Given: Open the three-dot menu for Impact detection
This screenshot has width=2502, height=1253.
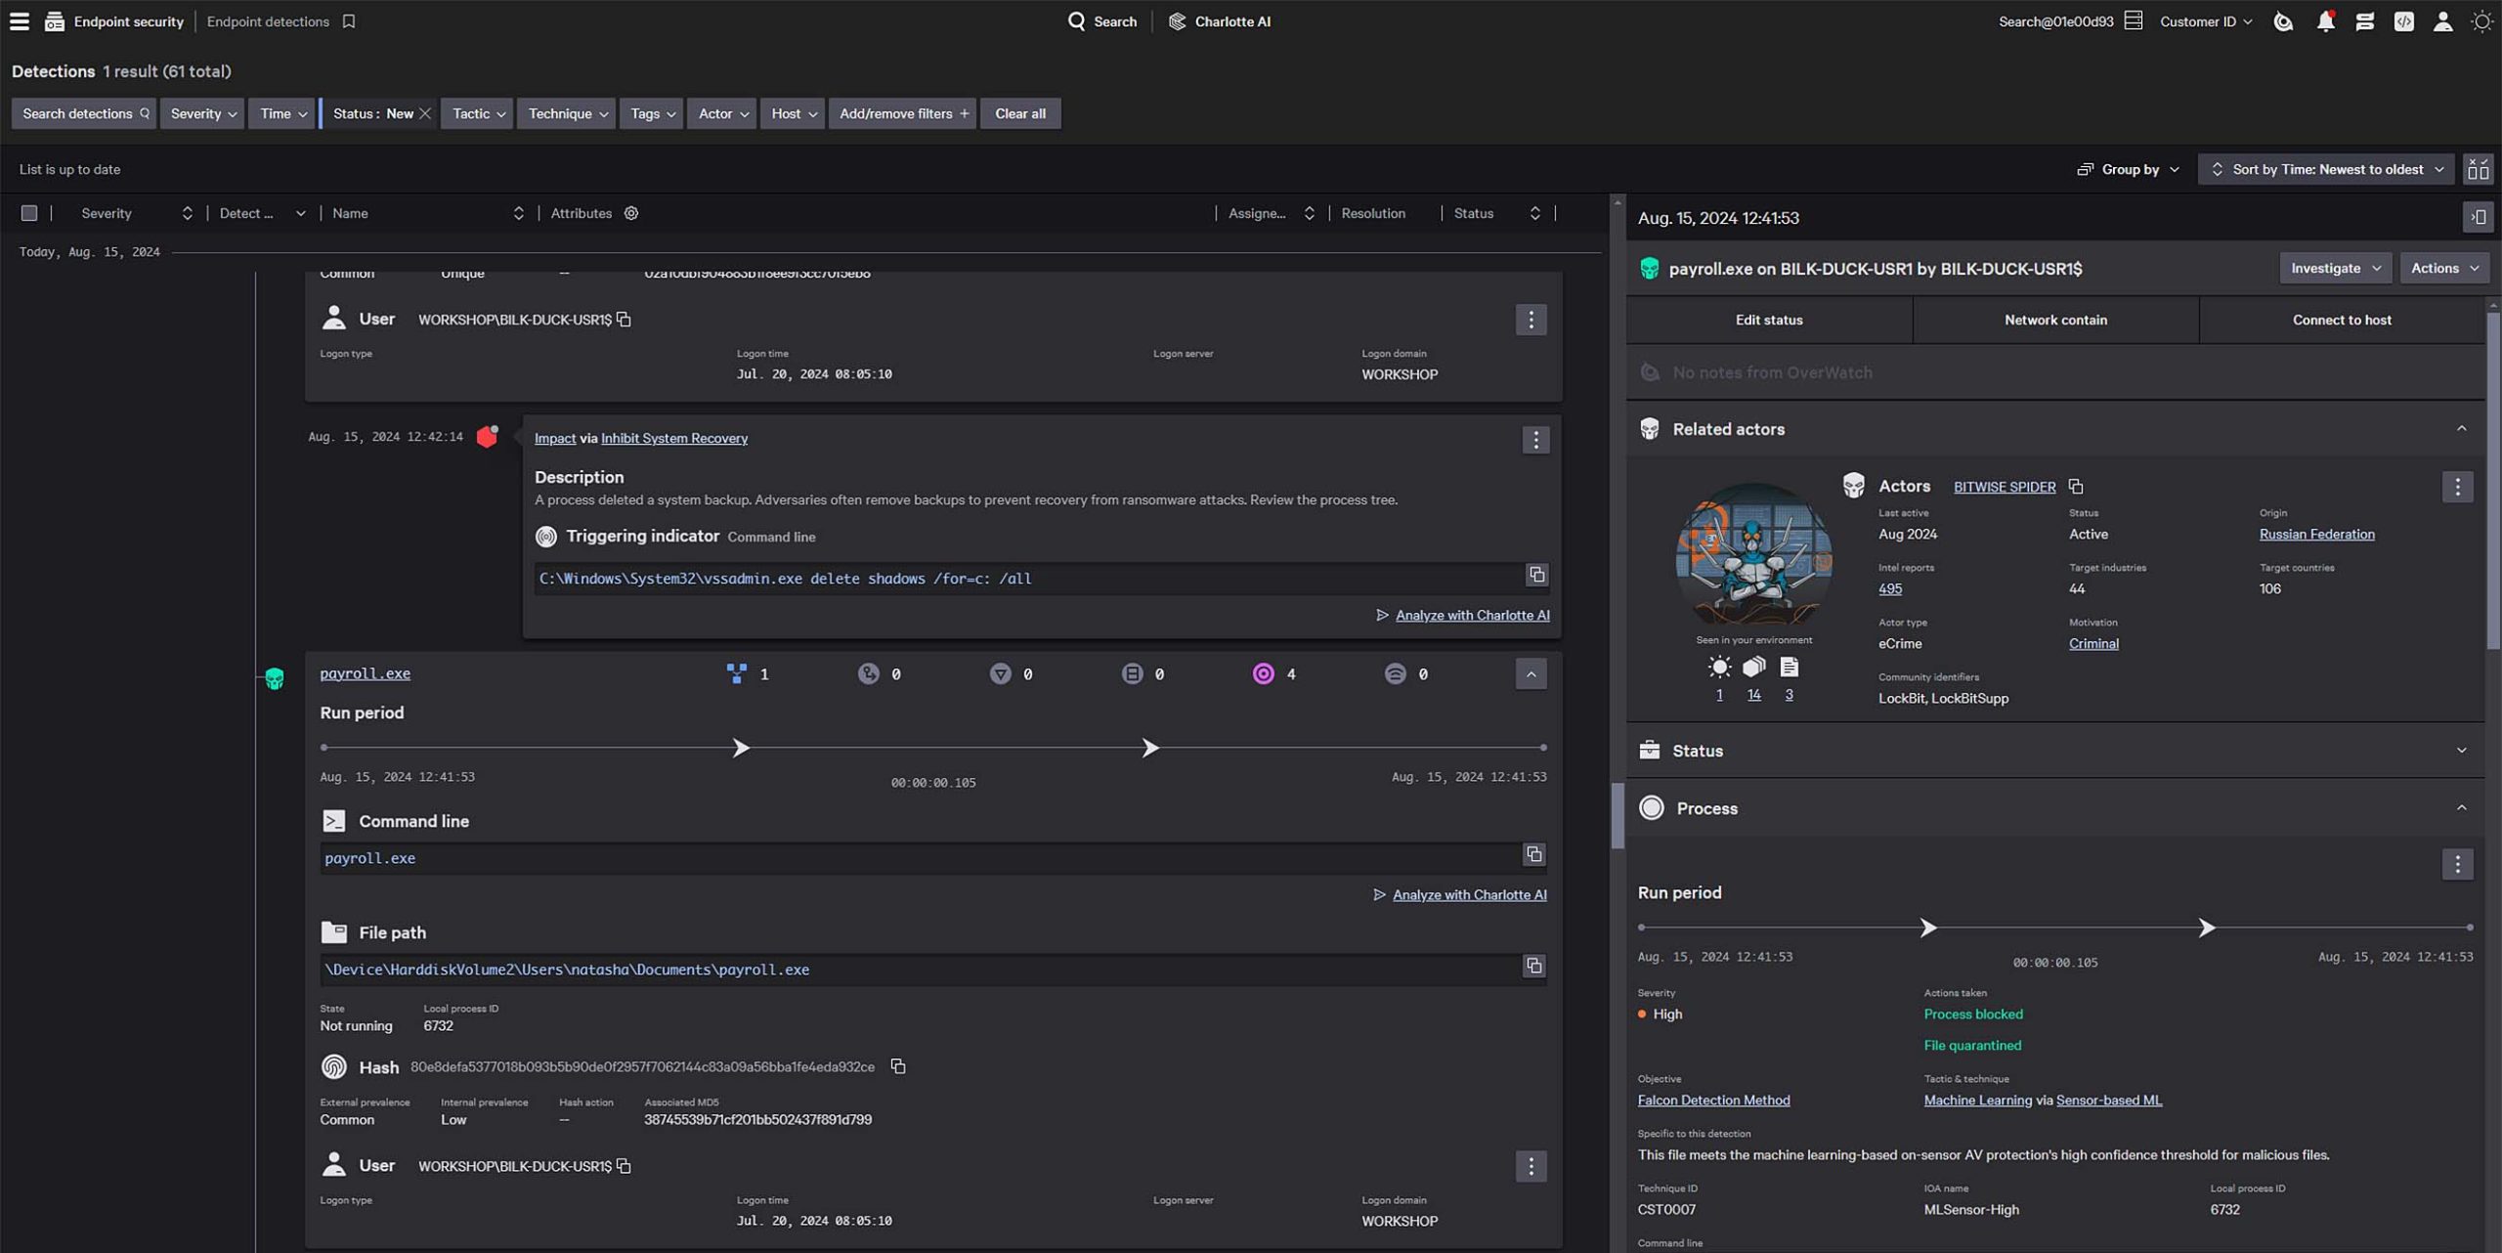Looking at the screenshot, I should pos(1535,440).
